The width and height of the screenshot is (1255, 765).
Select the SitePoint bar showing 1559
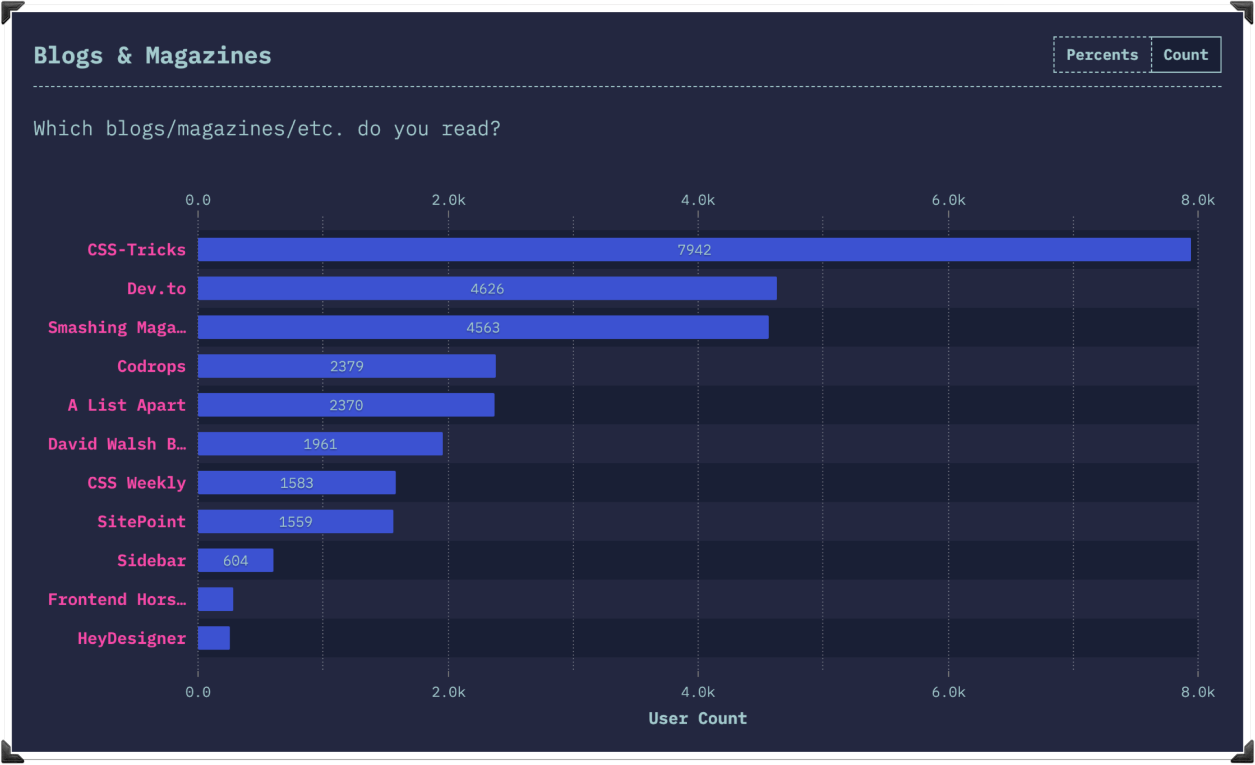pyautogui.click(x=296, y=522)
